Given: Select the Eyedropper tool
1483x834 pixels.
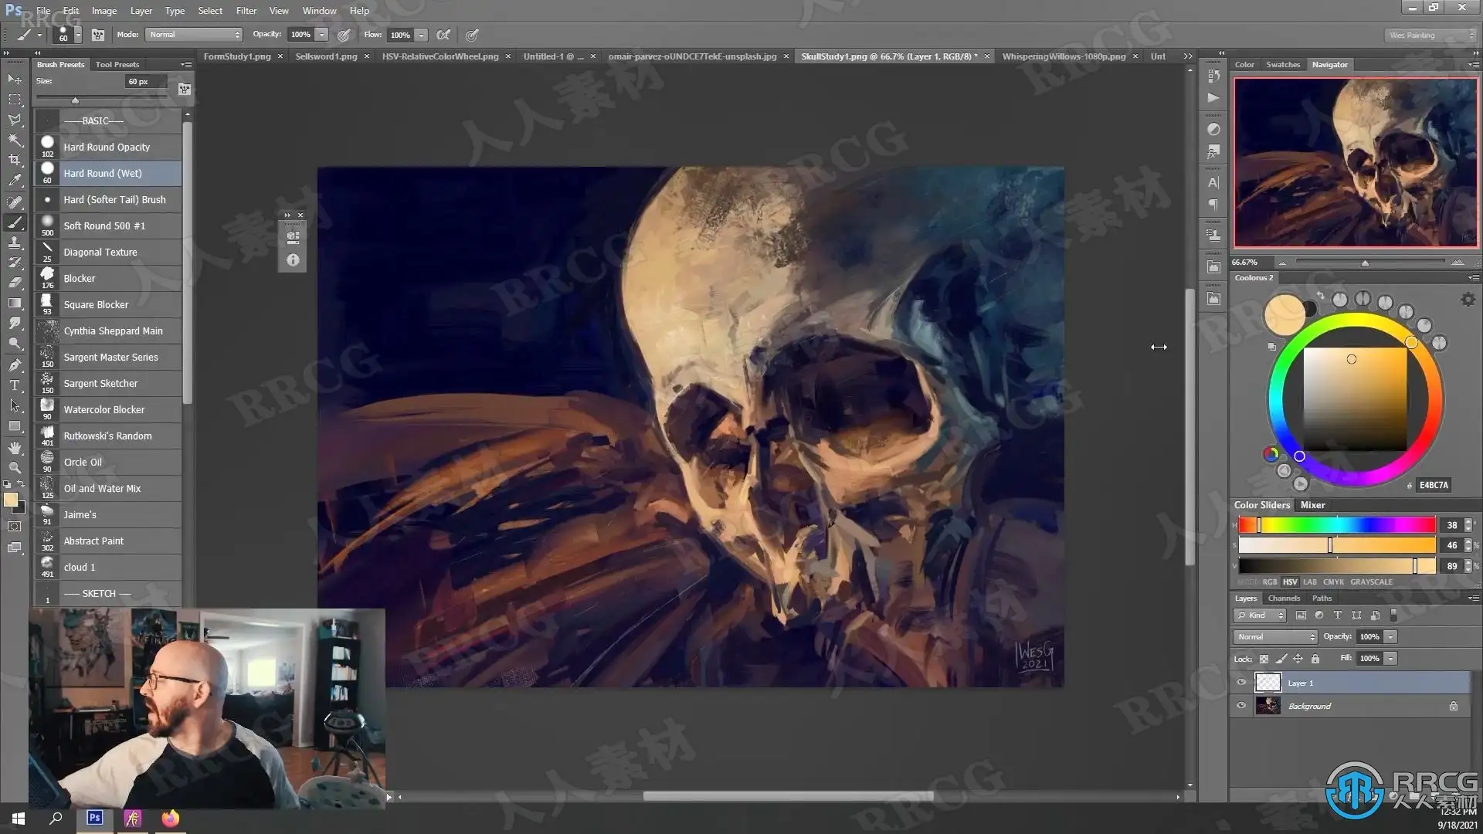Looking at the screenshot, I should point(15,181).
